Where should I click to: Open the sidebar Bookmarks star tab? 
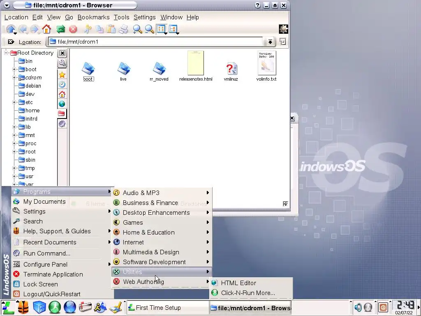tap(62, 75)
